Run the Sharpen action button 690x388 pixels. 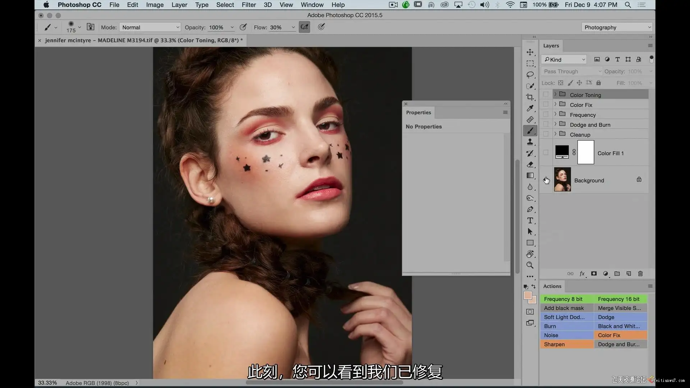coord(567,344)
